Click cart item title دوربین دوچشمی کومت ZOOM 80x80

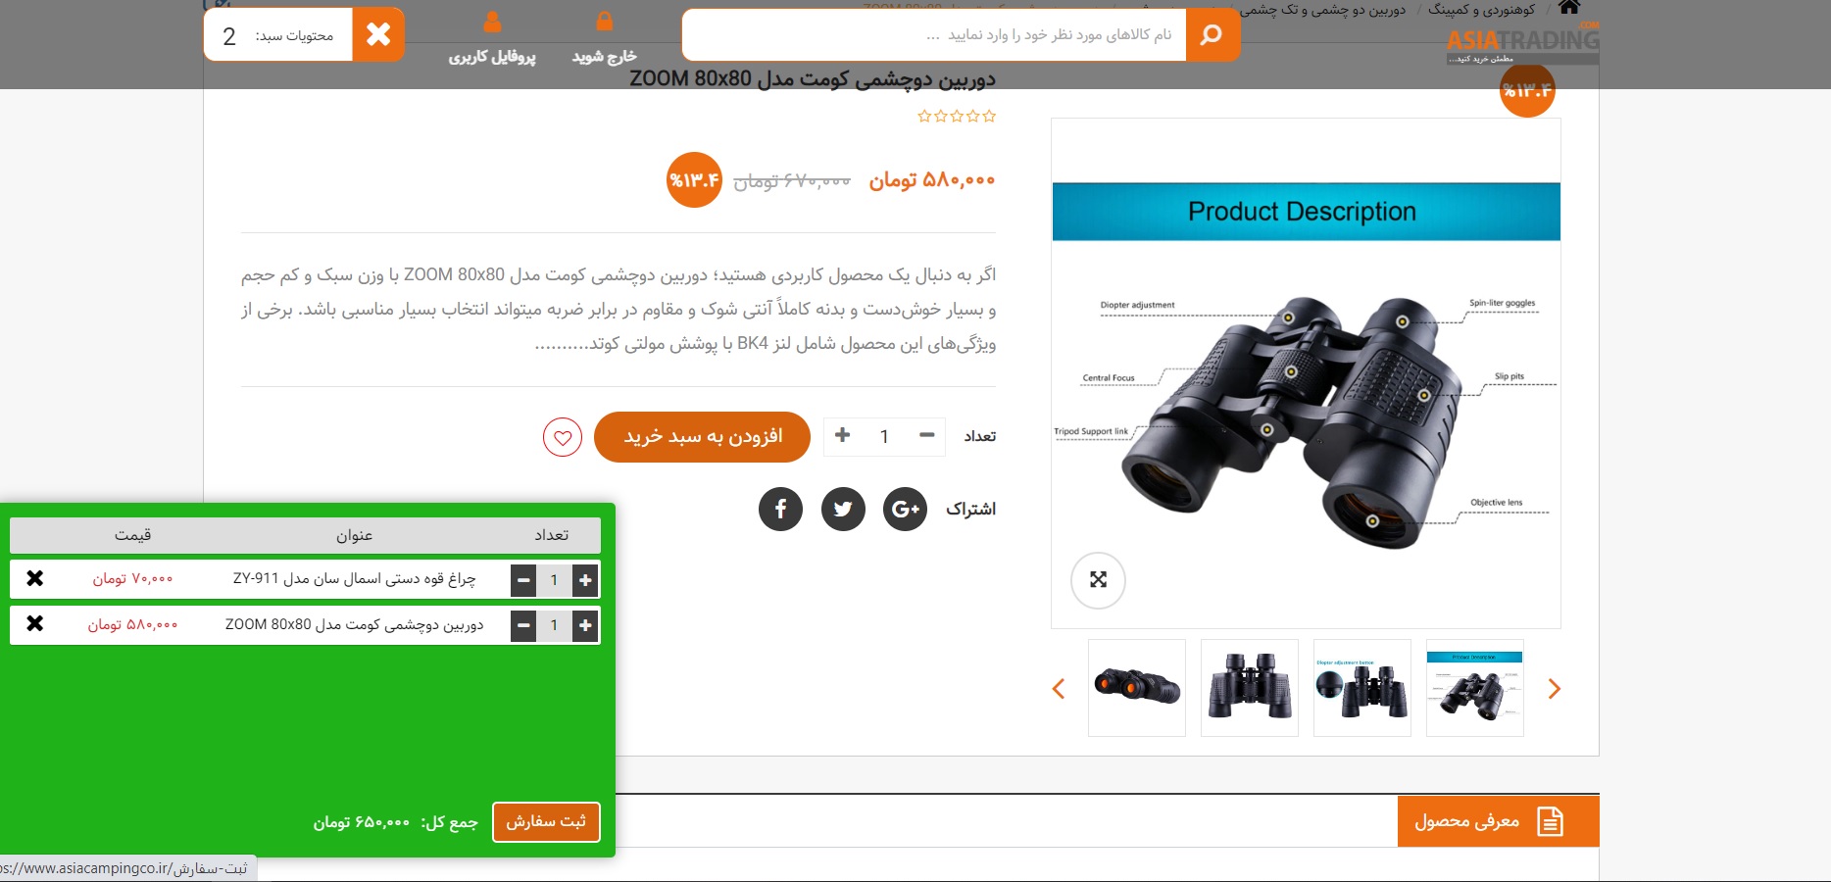(x=354, y=624)
